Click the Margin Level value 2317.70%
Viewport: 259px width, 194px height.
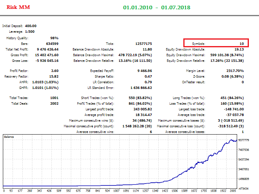(235, 71)
